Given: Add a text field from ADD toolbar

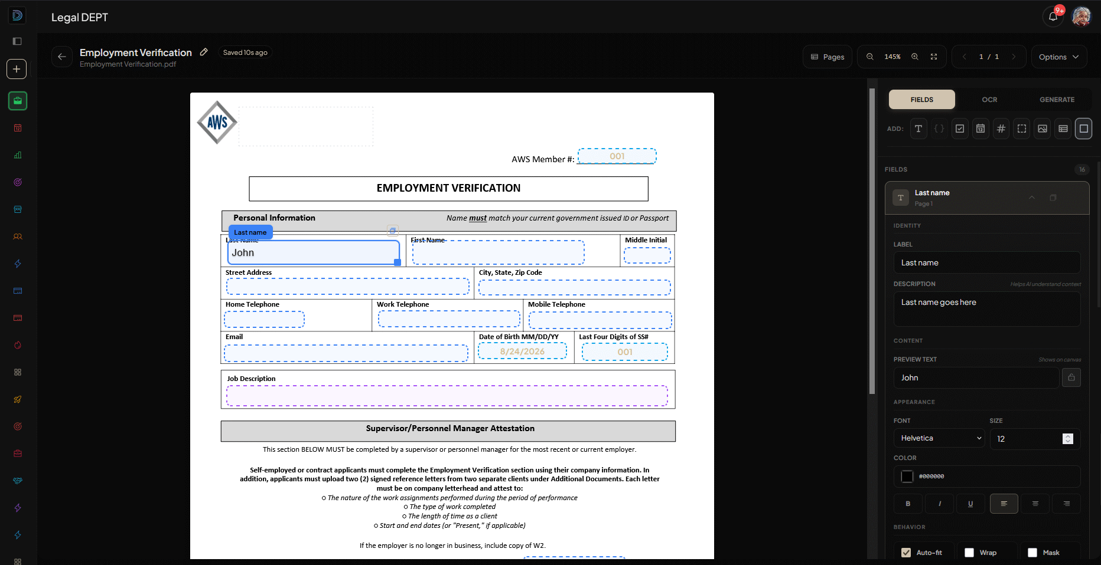Looking at the screenshot, I should pyautogui.click(x=918, y=129).
